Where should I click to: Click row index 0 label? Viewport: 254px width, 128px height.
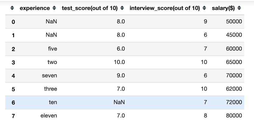[x=13, y=22]
